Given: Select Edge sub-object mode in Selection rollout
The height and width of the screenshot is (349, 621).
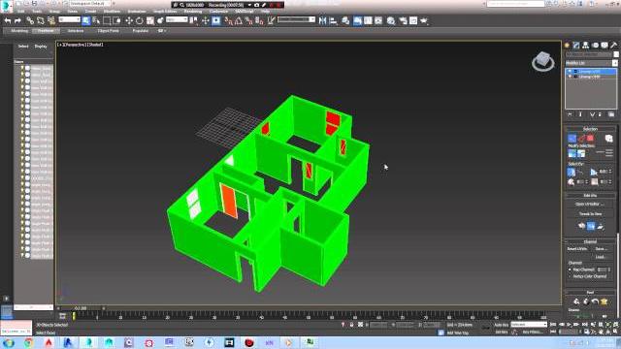Looking at the screenshot, I should pyautogui.click(x=581, y=139).
